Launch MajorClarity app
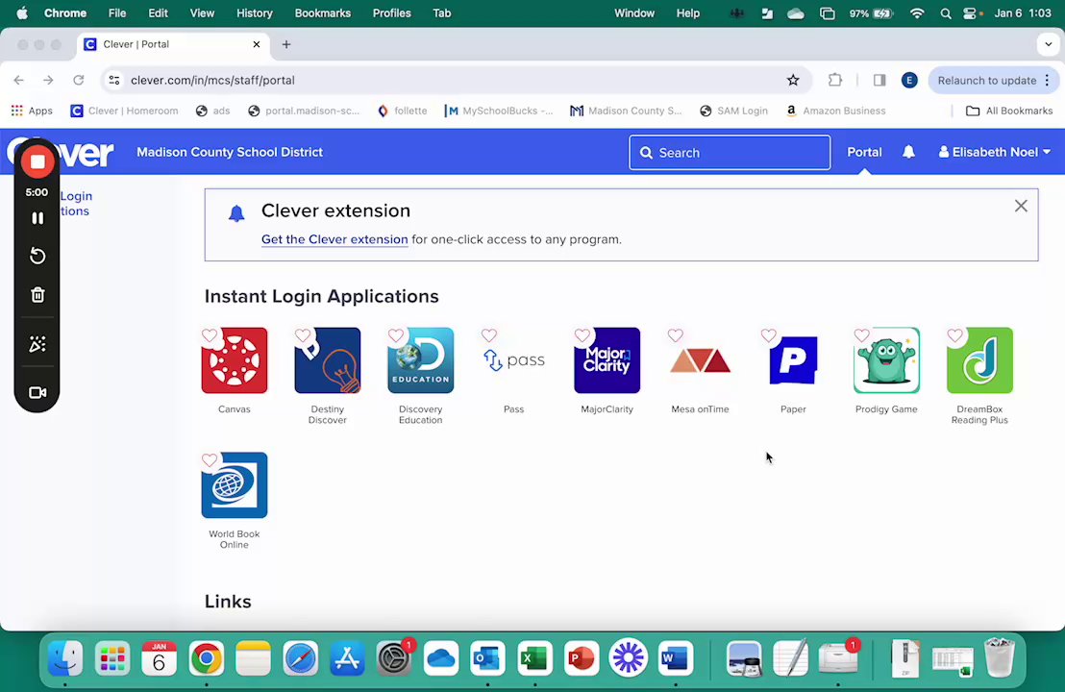The width and height of the screenshot is (1065, 692). pos(607,360)
